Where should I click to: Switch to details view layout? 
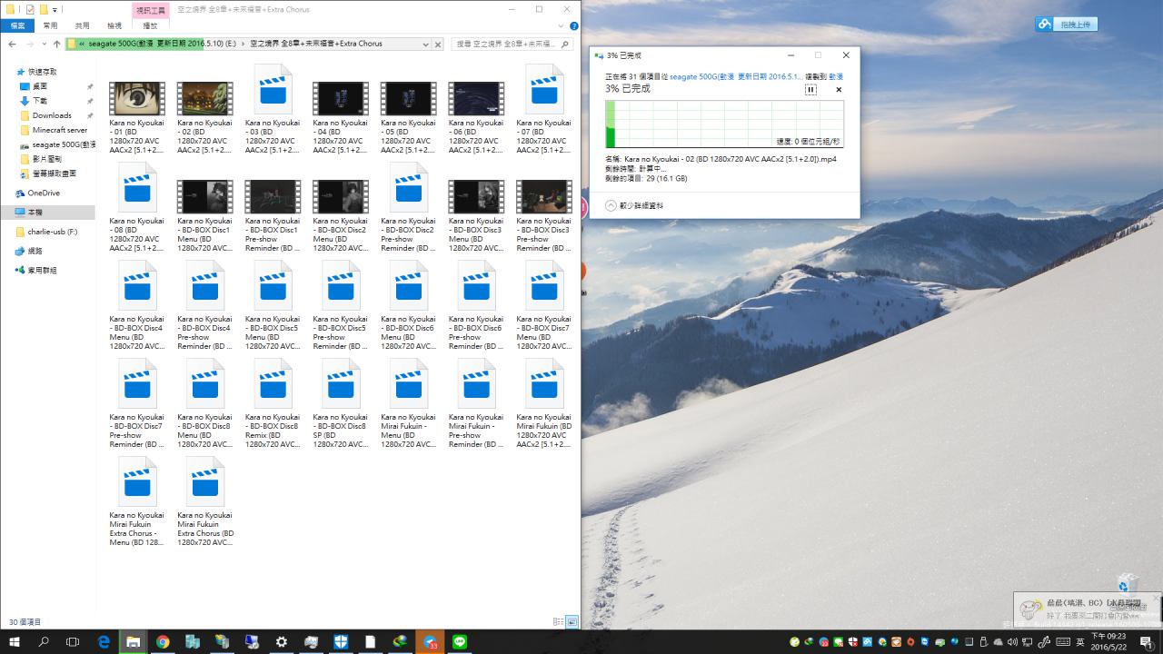click(558, 622)
